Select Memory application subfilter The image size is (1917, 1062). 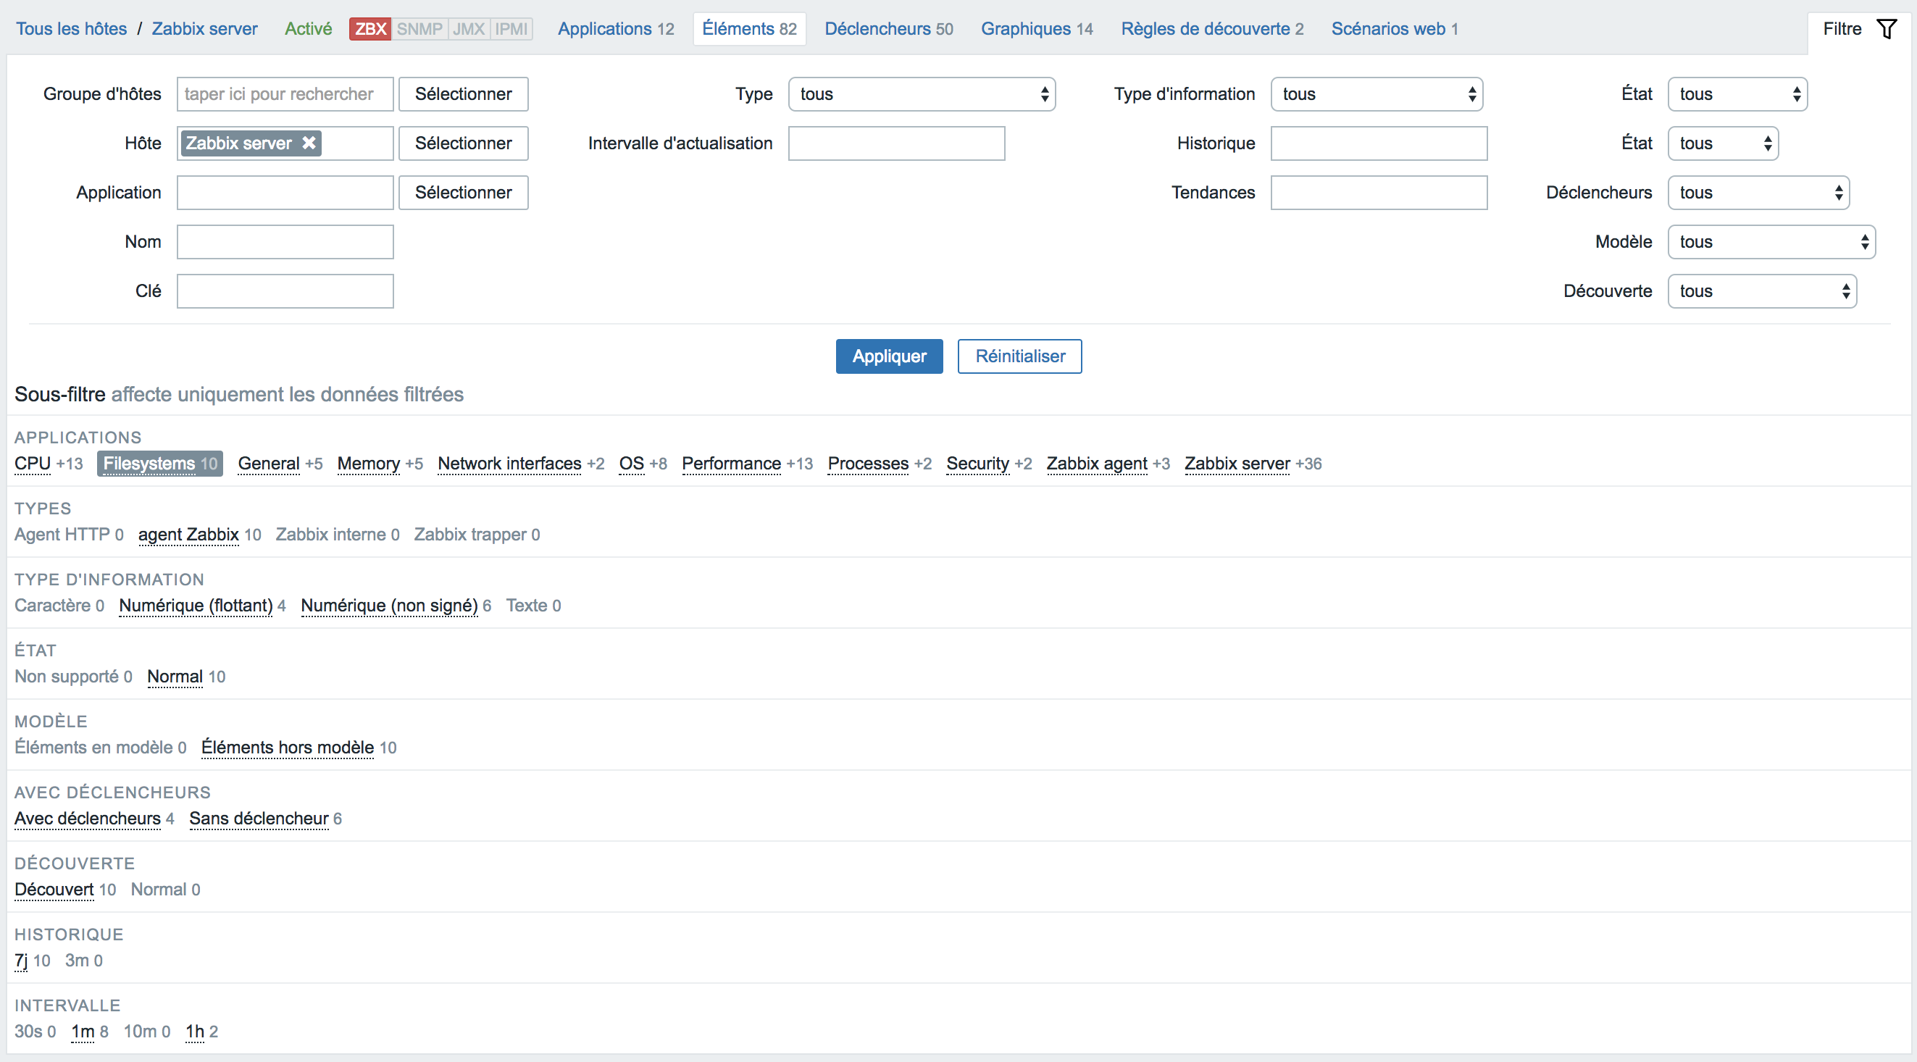coord(368,464)
